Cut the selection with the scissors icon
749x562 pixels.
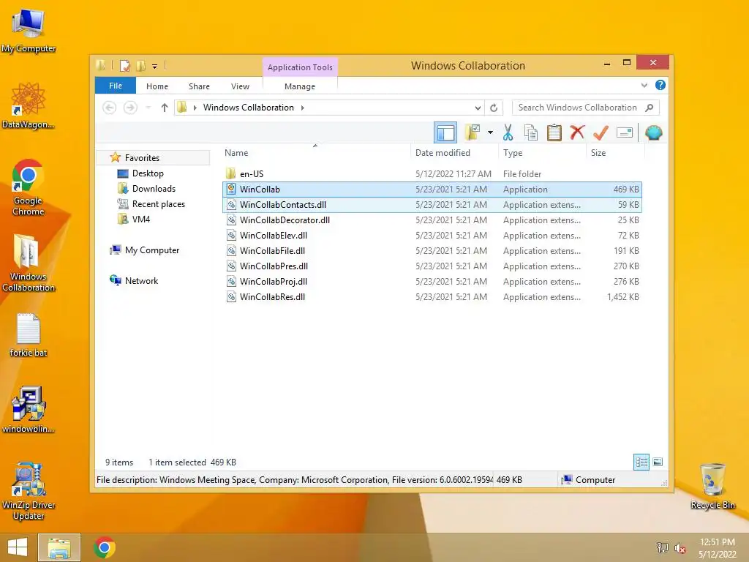pyautogui.click(x=508, y=132)
